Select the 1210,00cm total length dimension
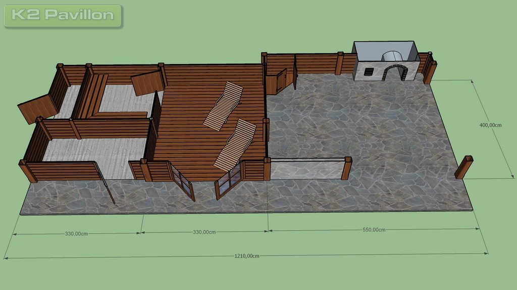Image resolution: width=517 pixels, height=290 pixels. [x=246, y=256]
